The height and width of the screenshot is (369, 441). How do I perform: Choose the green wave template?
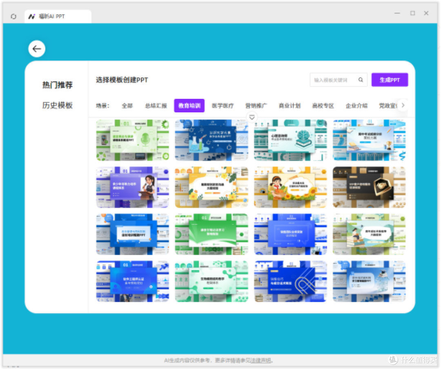point(212,234)
